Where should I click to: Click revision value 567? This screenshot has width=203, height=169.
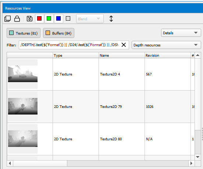pyautogui.click(x=149, y=74)
